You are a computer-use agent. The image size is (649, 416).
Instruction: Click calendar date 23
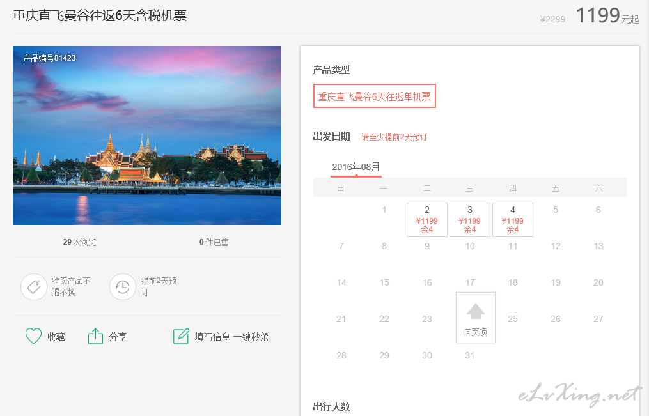[427, 319]
